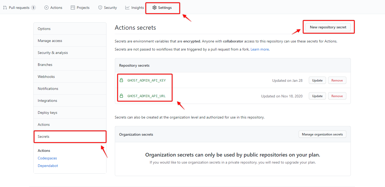Image resolution: width=385 pixels, height=187 pixels.
Task: Update the GHOST_ADMIN_API_URL secret
Action: point(317,96)
